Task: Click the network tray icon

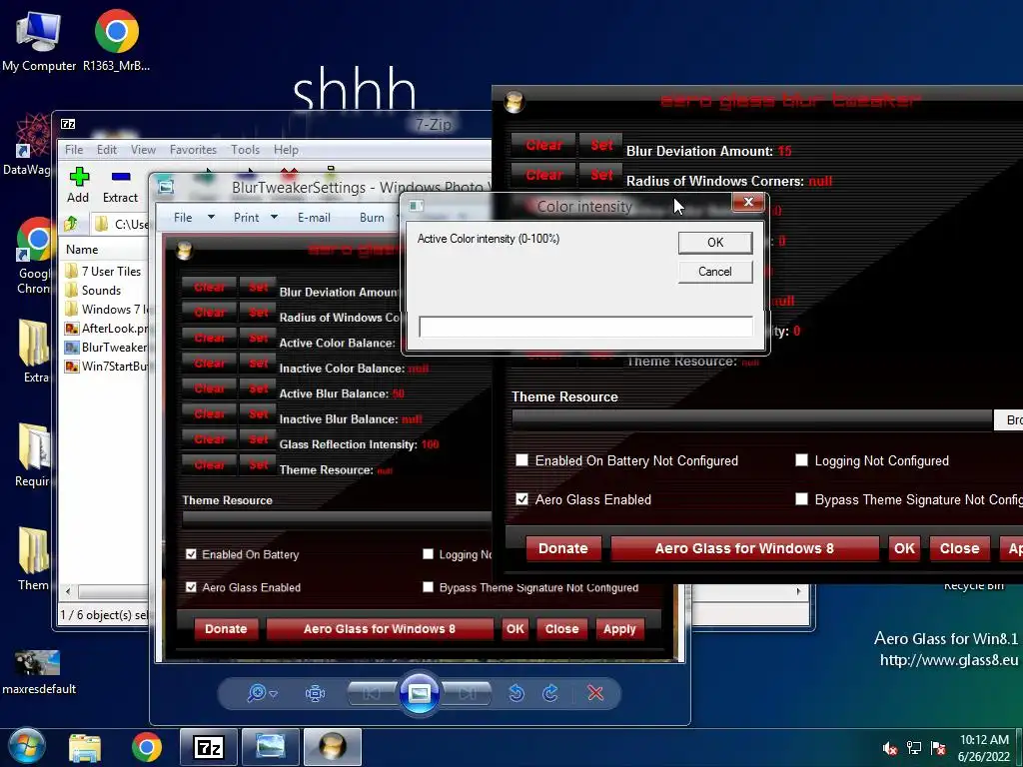Action: point(914,748)
